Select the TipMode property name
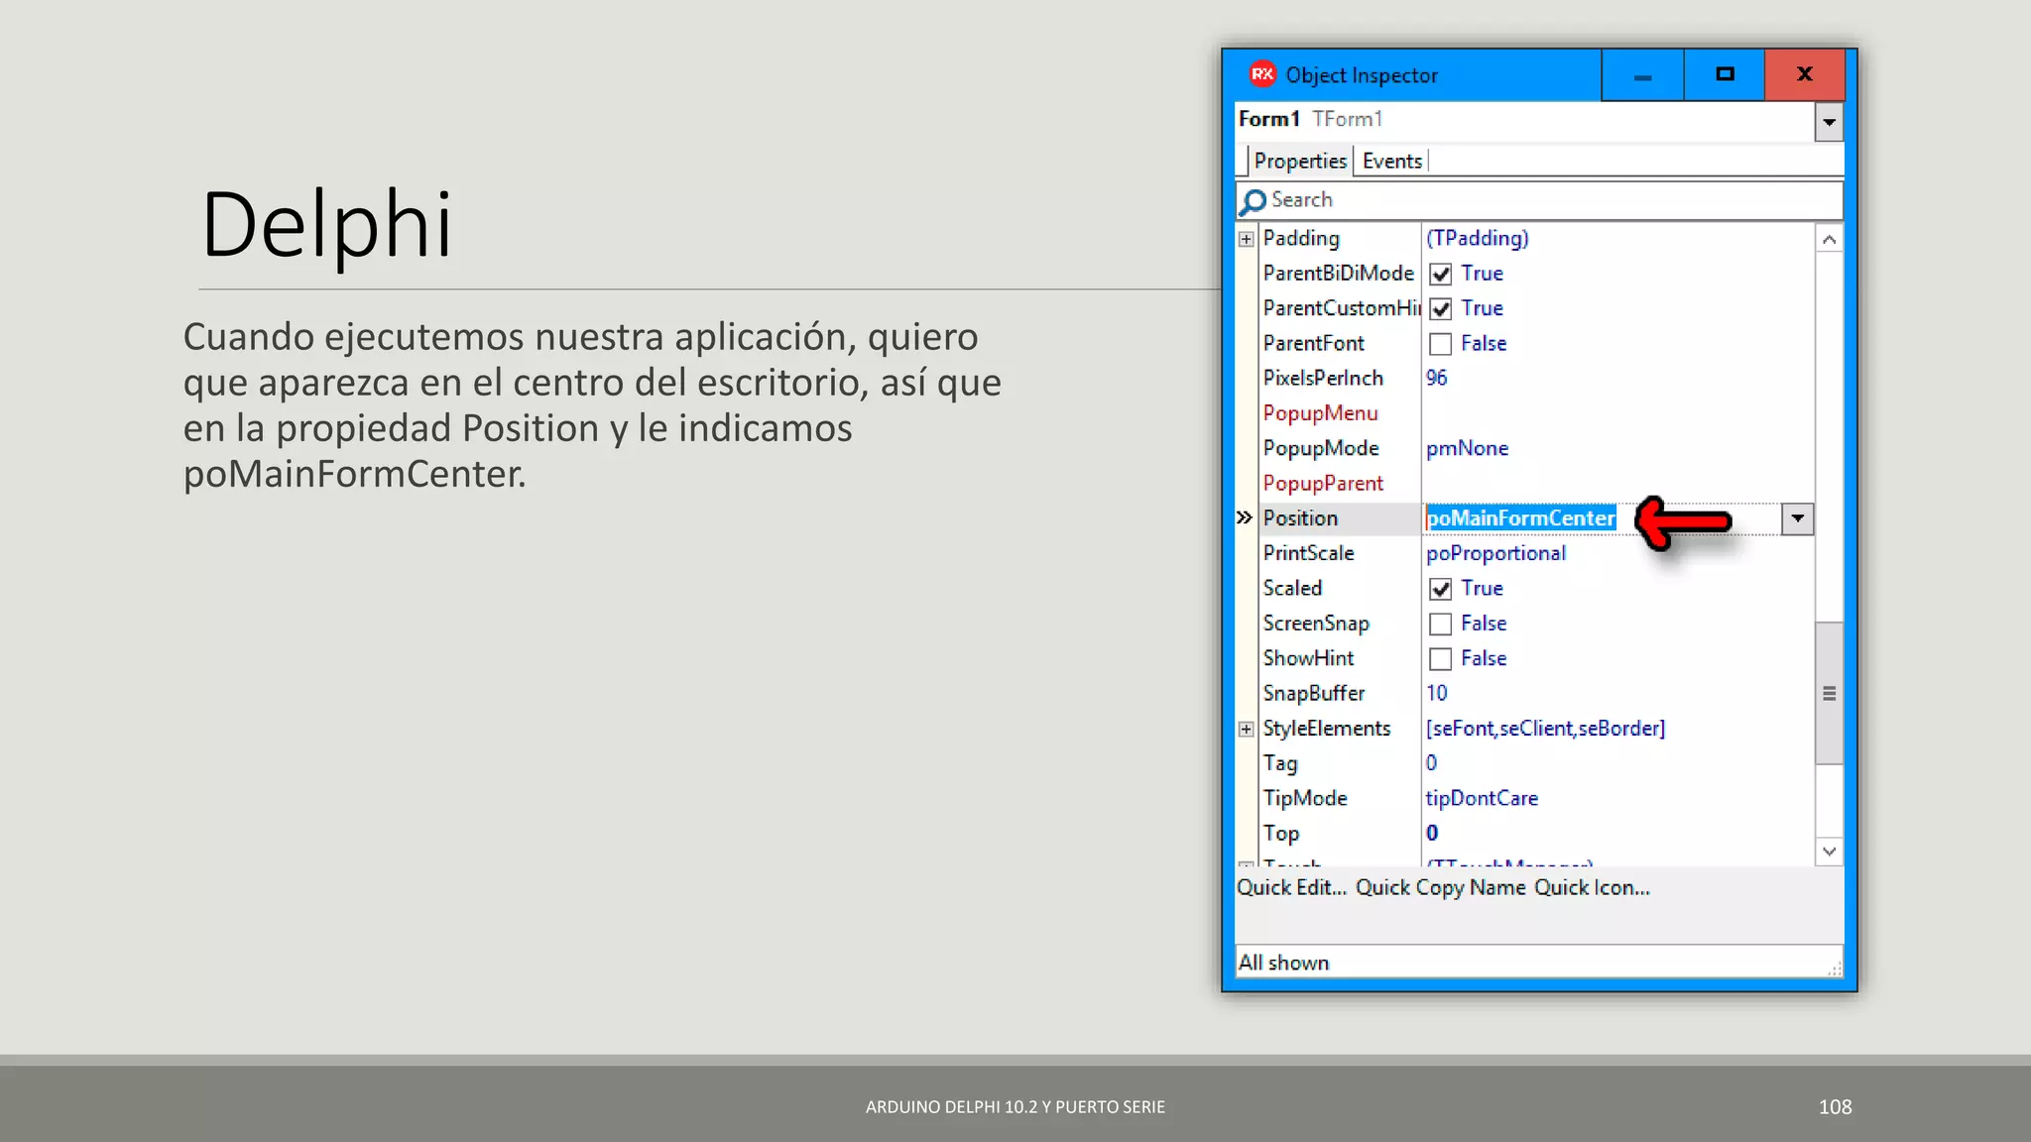The width and height of the screenshot is (2031, 1142). [x=1305, y=799]
